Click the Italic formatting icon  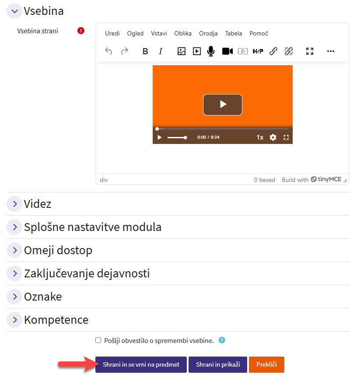pos(161,51)
